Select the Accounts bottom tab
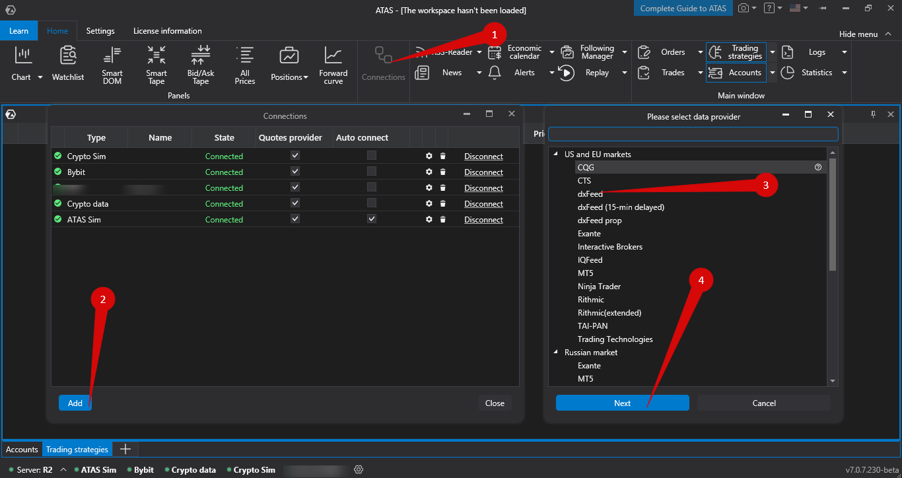The image size is (902, 478). (x=22, y=450)
